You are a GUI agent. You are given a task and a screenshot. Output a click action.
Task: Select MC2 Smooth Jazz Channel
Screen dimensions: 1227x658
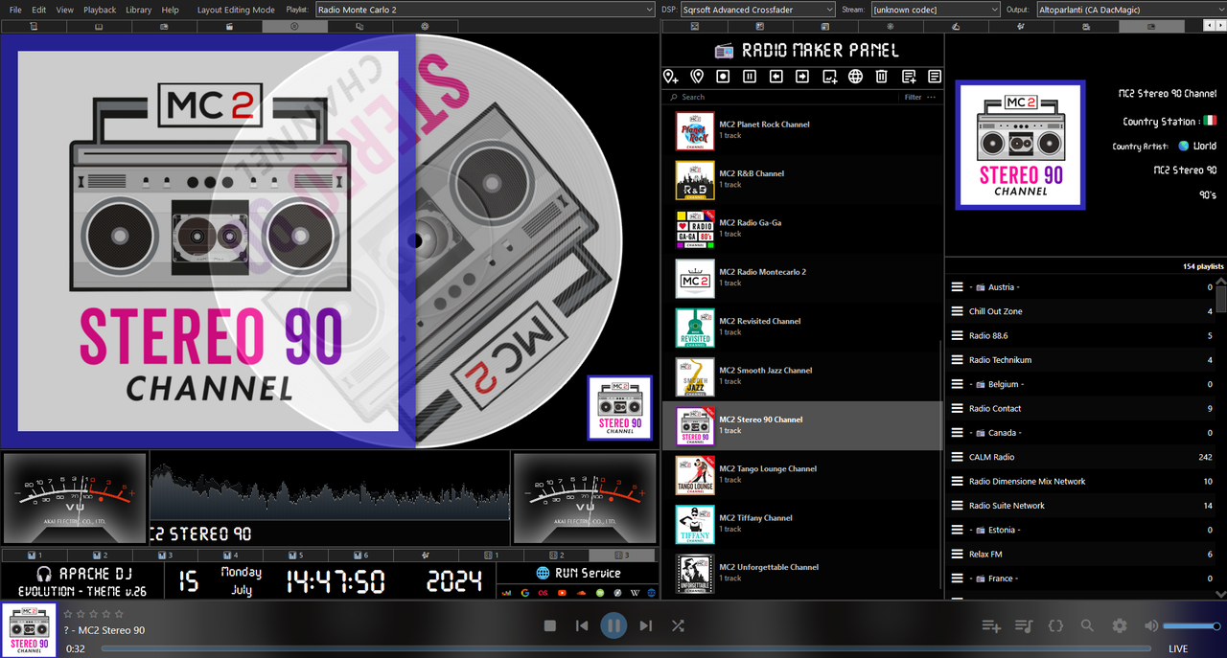802,376
